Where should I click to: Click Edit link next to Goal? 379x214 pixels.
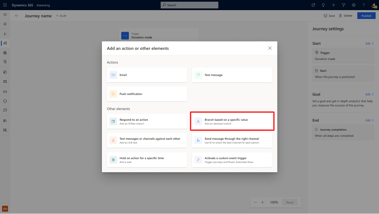[x=369, y=95]
